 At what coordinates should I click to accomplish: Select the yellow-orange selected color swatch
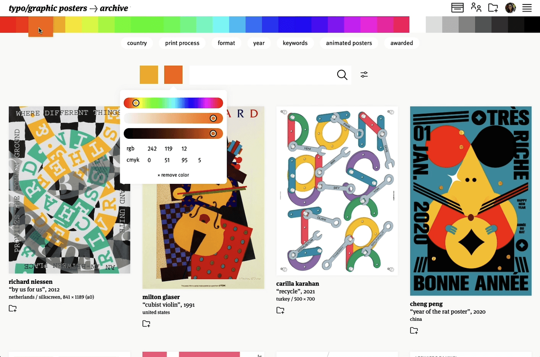pos(149,75)
